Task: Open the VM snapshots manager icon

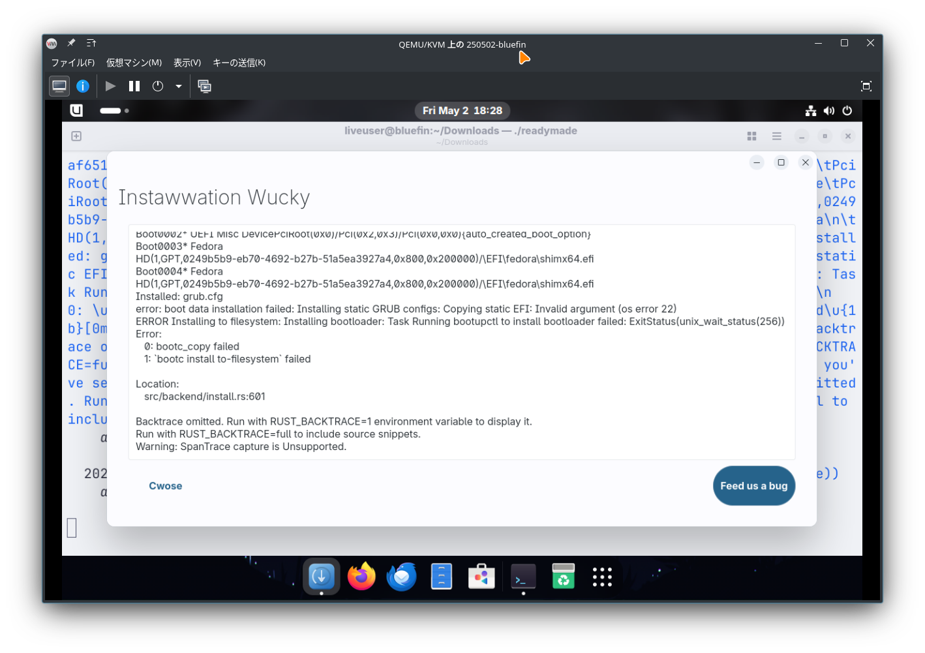Action: (204, 86)
